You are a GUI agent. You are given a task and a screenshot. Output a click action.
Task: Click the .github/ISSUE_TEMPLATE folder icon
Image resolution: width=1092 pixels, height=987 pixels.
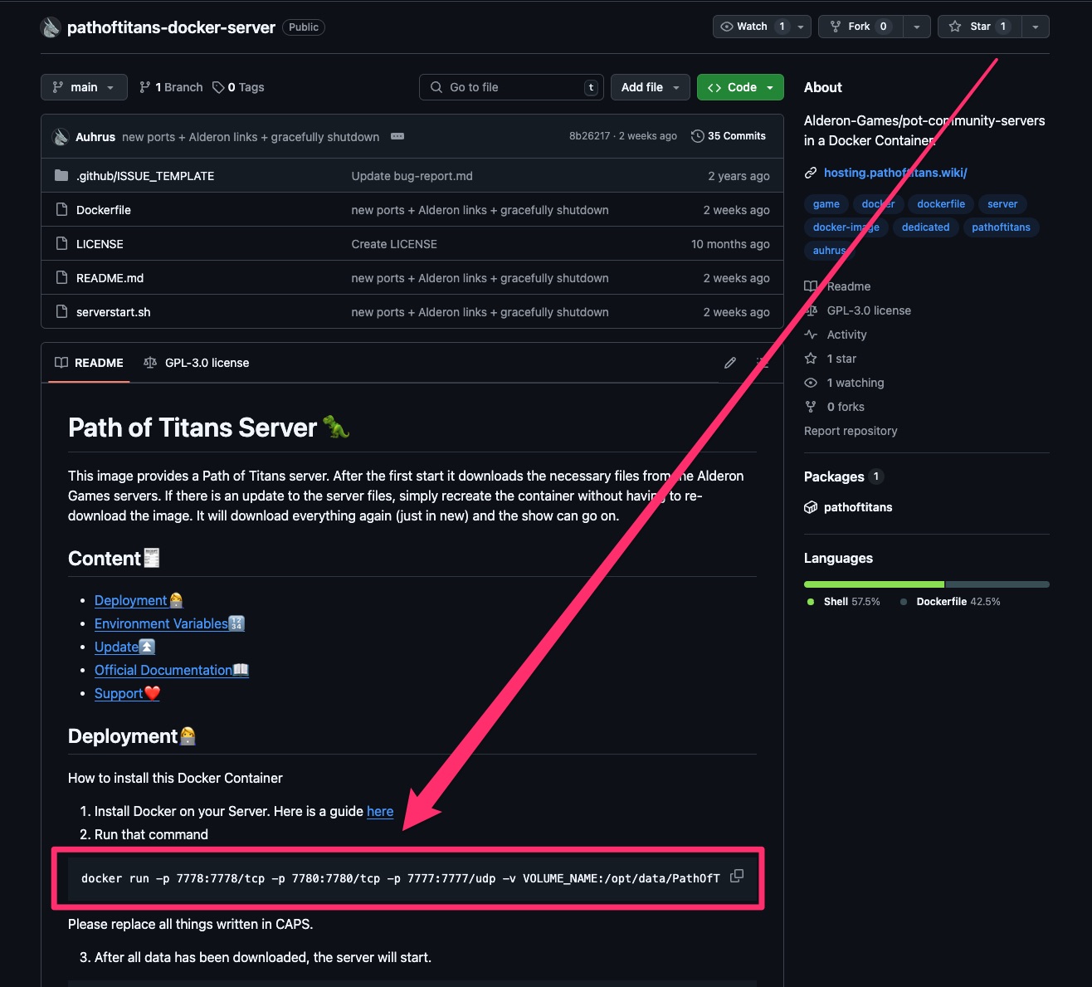(61, 175)
